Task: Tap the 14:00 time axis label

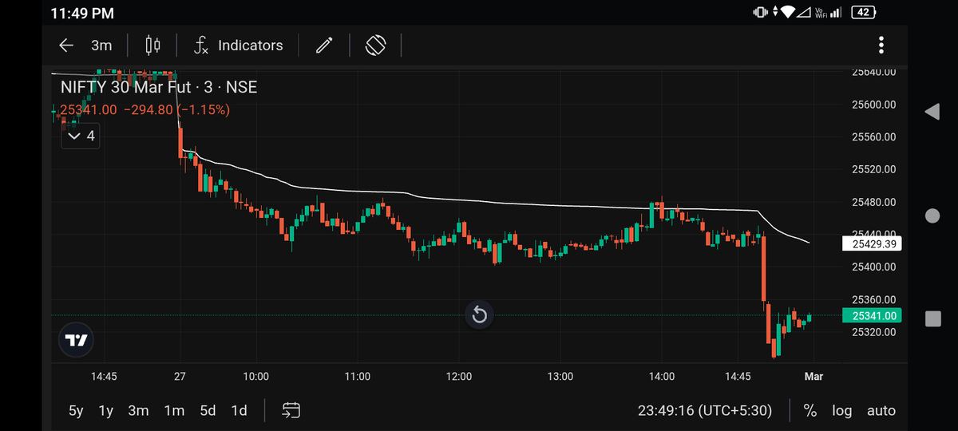Action: [x=662, y=376]
